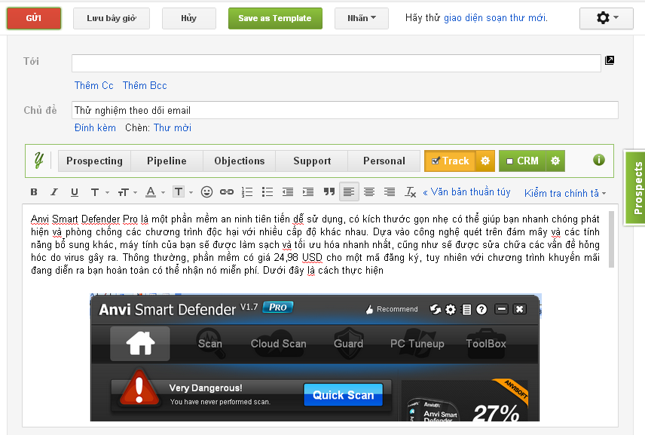Viewport: 645px width, 435px height.
Task: Toggle the Track email checkbox
Action: point(436,161)
